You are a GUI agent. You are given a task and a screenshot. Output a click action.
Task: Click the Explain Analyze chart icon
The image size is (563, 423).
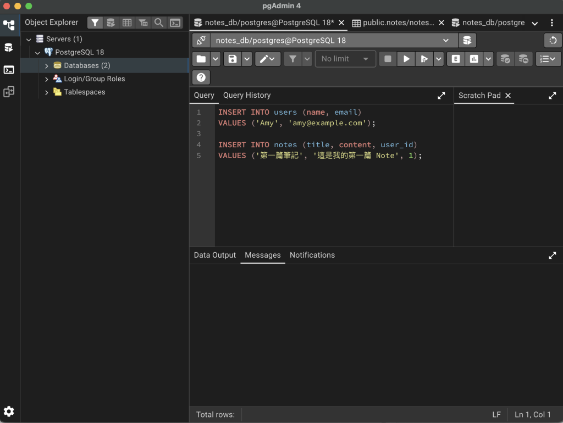(474, 59)
